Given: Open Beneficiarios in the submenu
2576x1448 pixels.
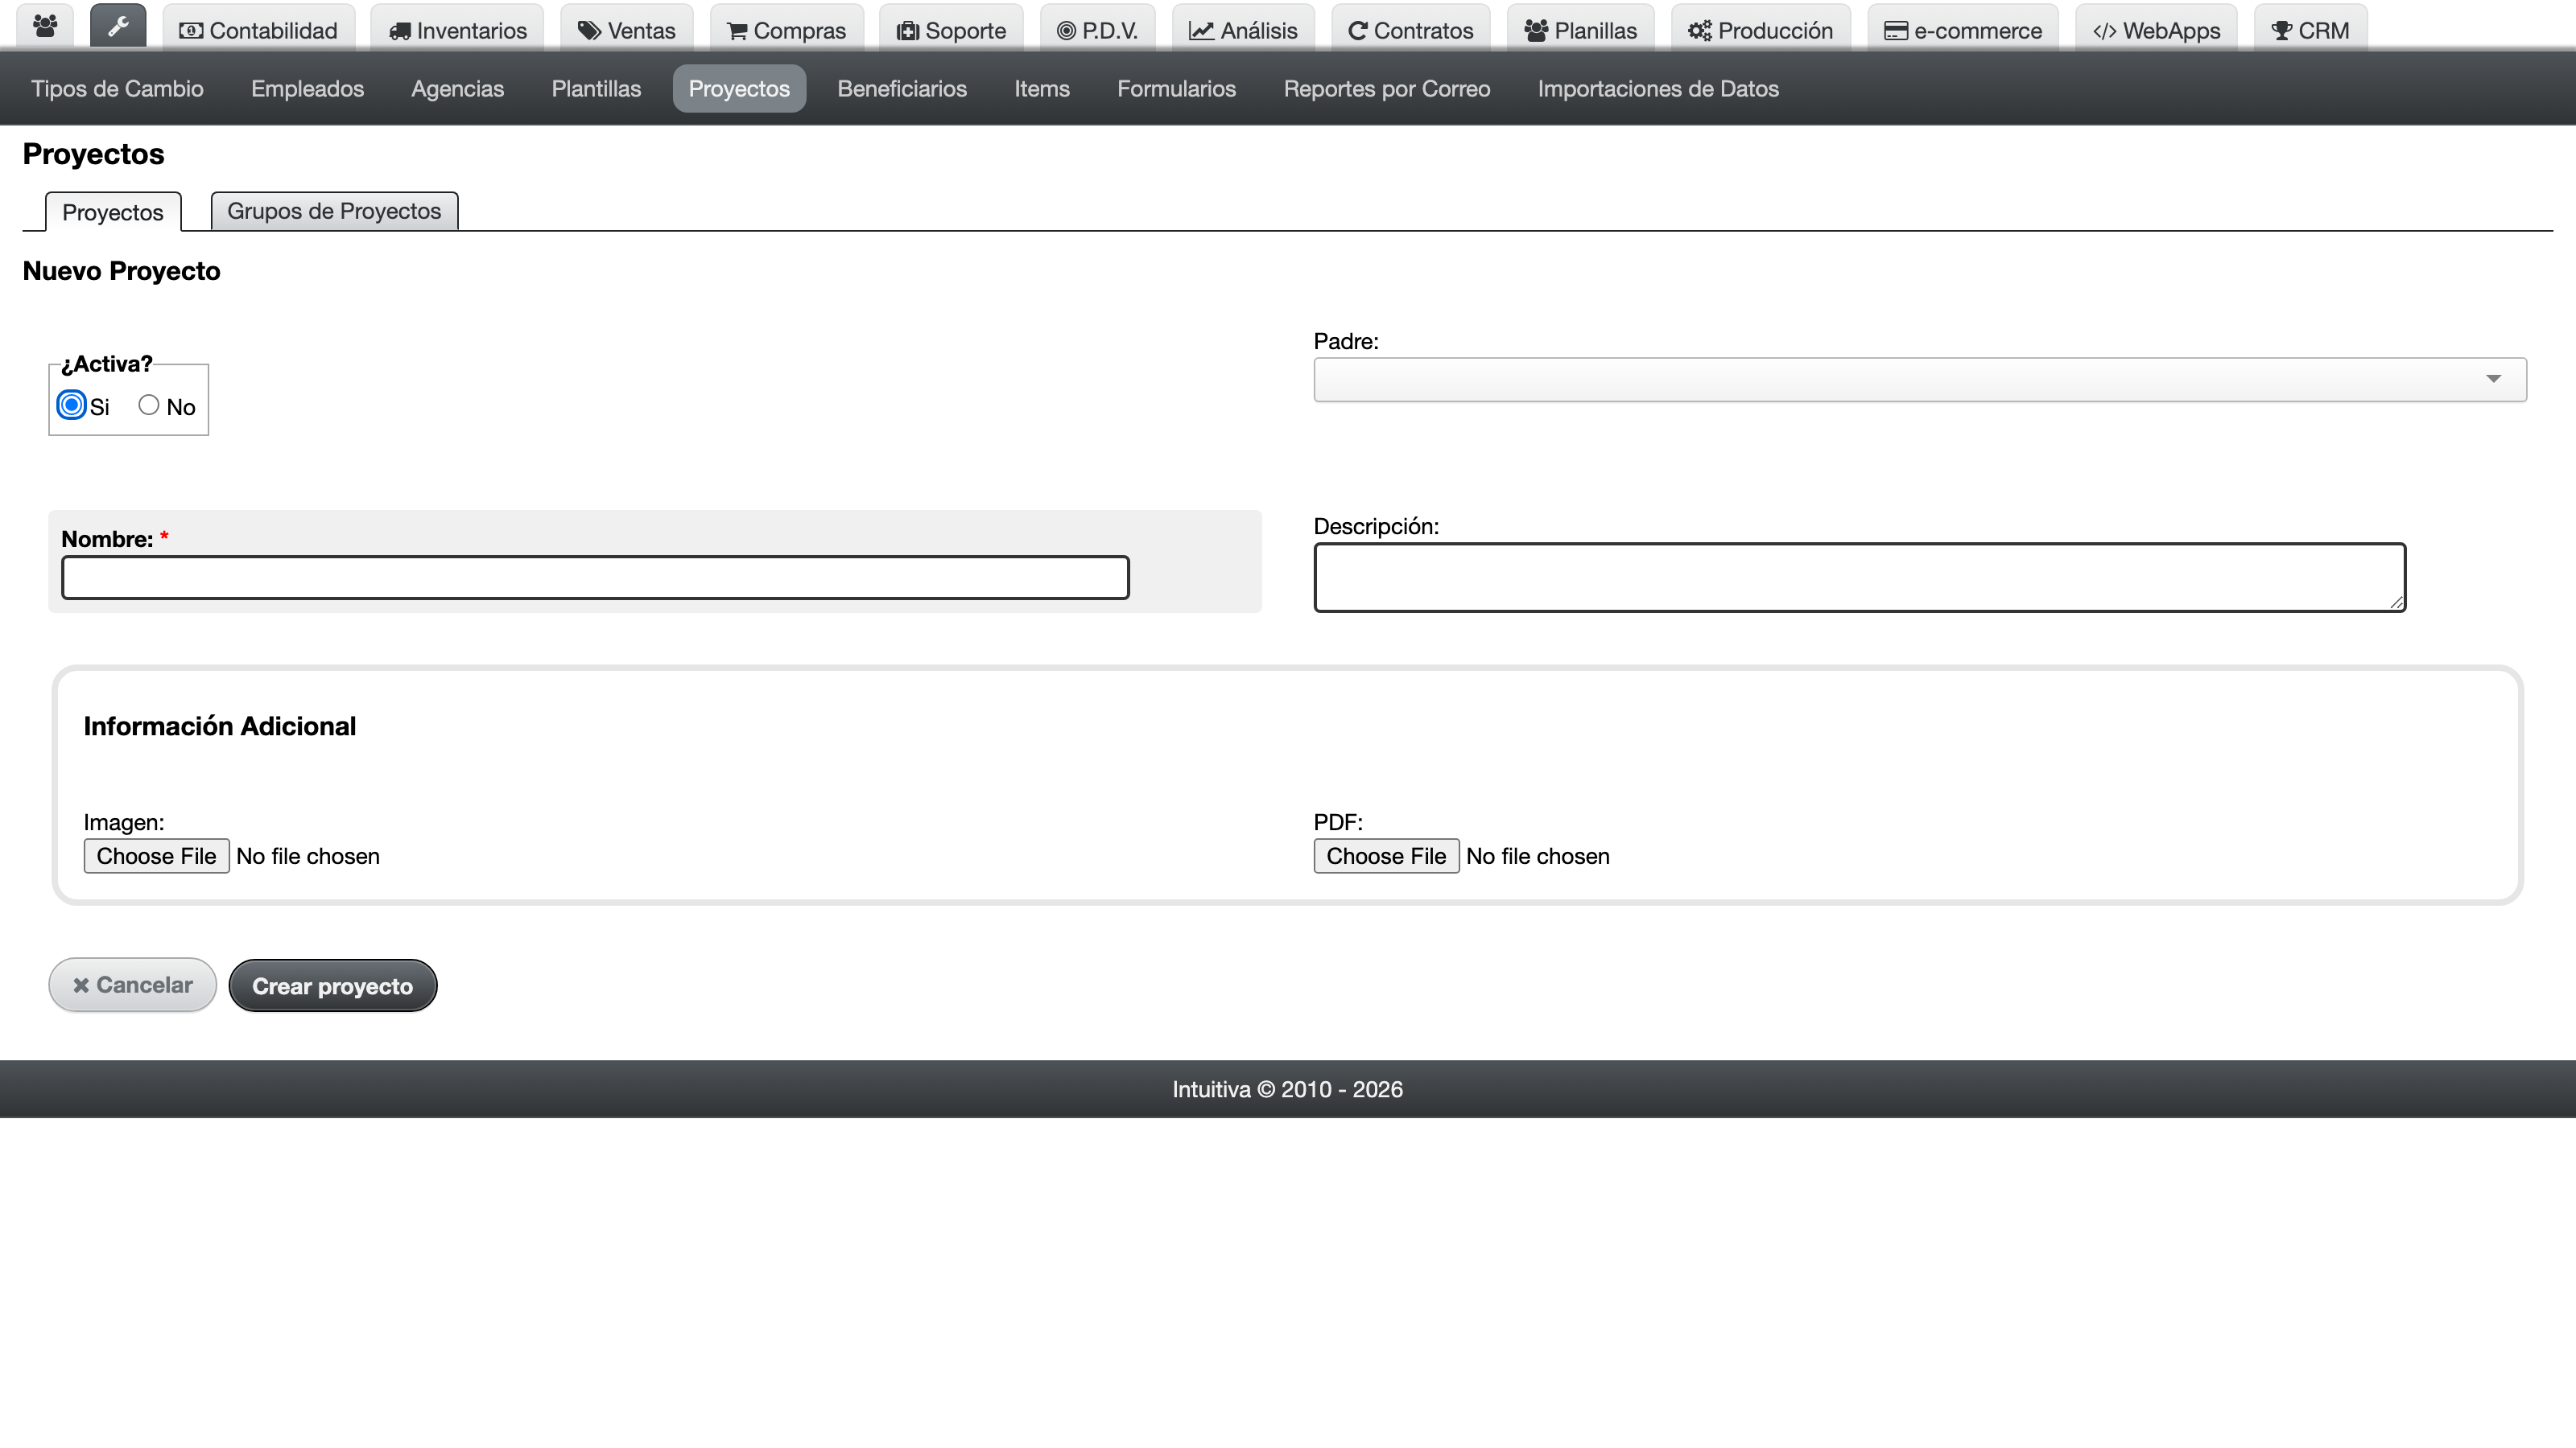Looking at the screenshot, I should point(902,88).
